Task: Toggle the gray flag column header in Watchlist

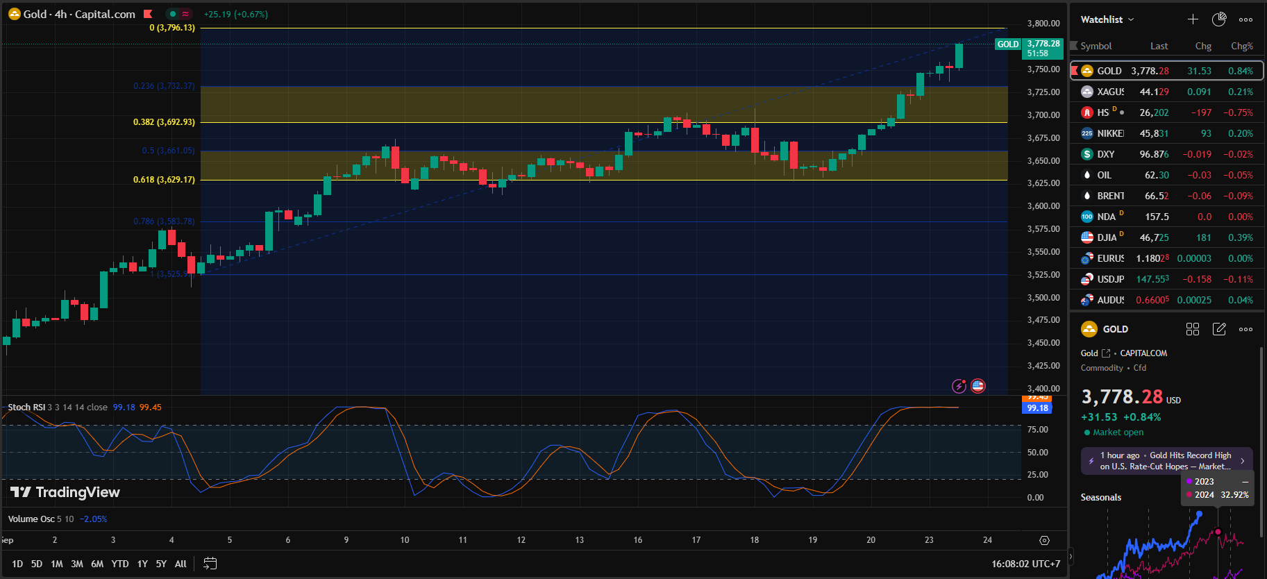Action: (1075, 46)
